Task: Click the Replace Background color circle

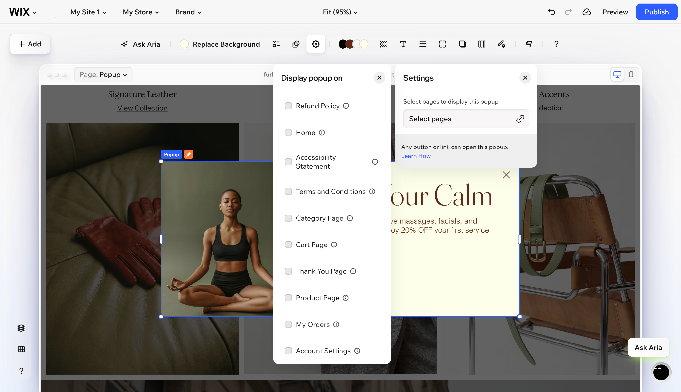Action: [184, 44]
